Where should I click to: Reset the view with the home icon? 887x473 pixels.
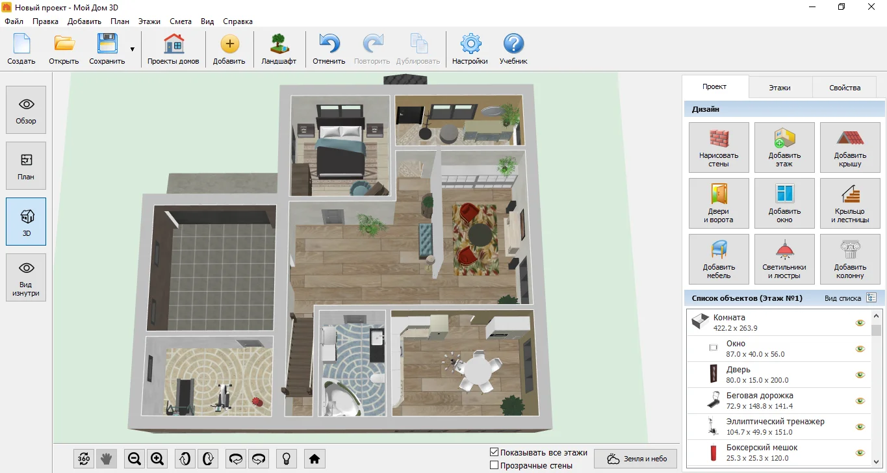[315, 459]
